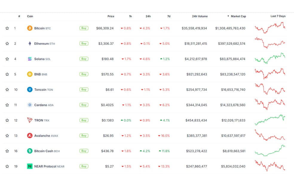This screenshot has width=294, height=174.
Task: Click Buy button for Bitcoin
Action: (x=84, y=28)
